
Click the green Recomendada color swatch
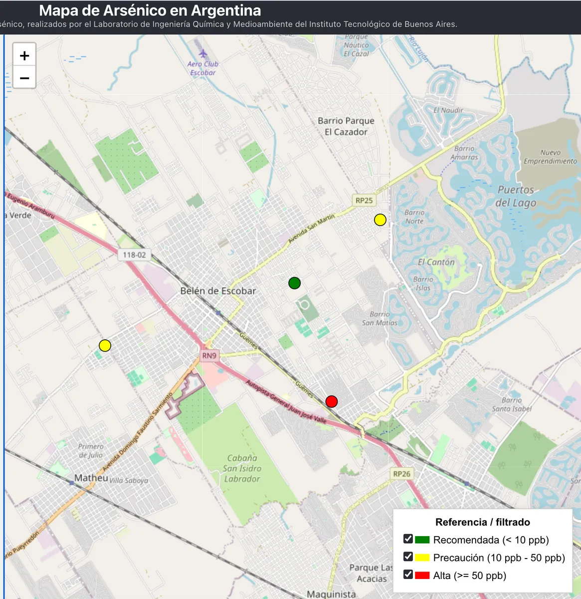pyautogui.click(x=422, y=540)
